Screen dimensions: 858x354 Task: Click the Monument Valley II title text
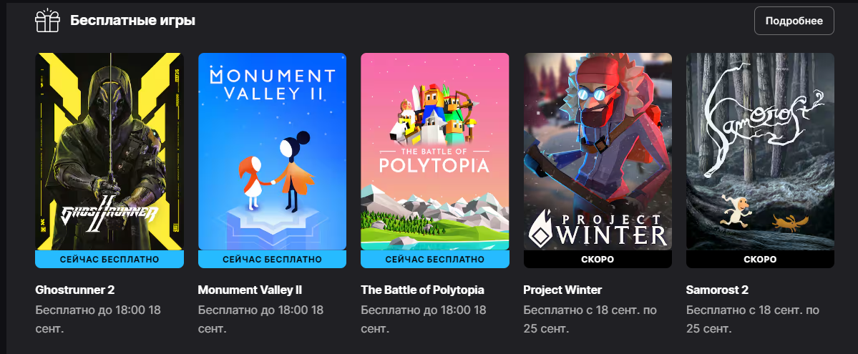click(250, 290)
